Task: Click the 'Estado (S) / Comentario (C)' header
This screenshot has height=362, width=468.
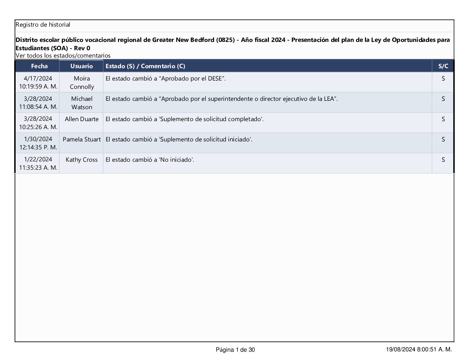Action: tap(145, 66)
